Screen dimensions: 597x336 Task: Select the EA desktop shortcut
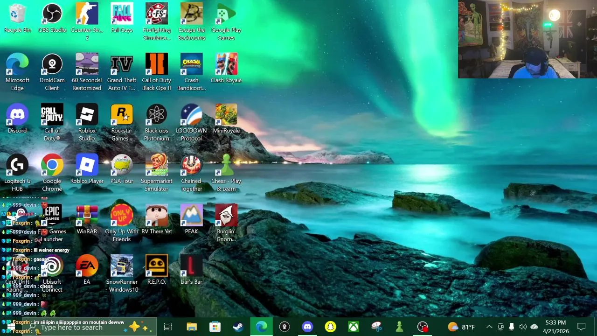click(x=87, y=271)
